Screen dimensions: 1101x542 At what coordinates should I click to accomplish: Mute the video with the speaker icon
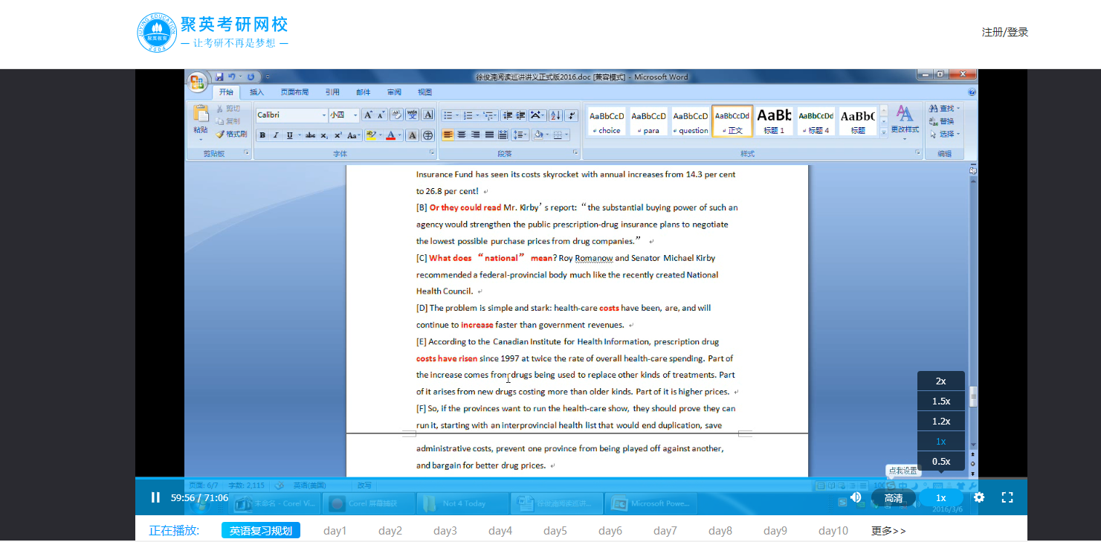(856, 497)
